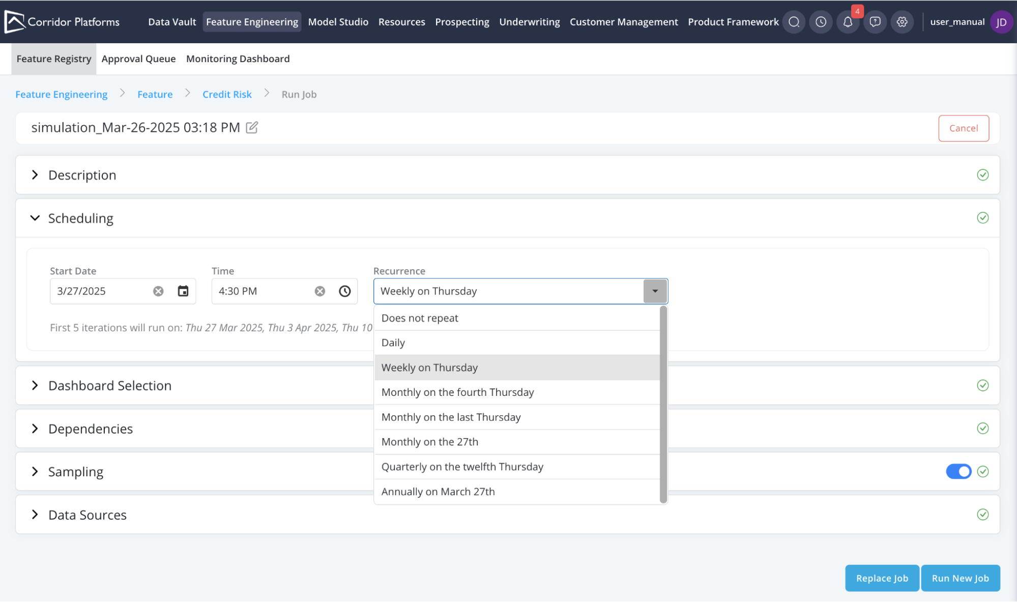Screen dimensions: 1017x602
Task: Open the history clock icon in header
Action: [821, 22]
